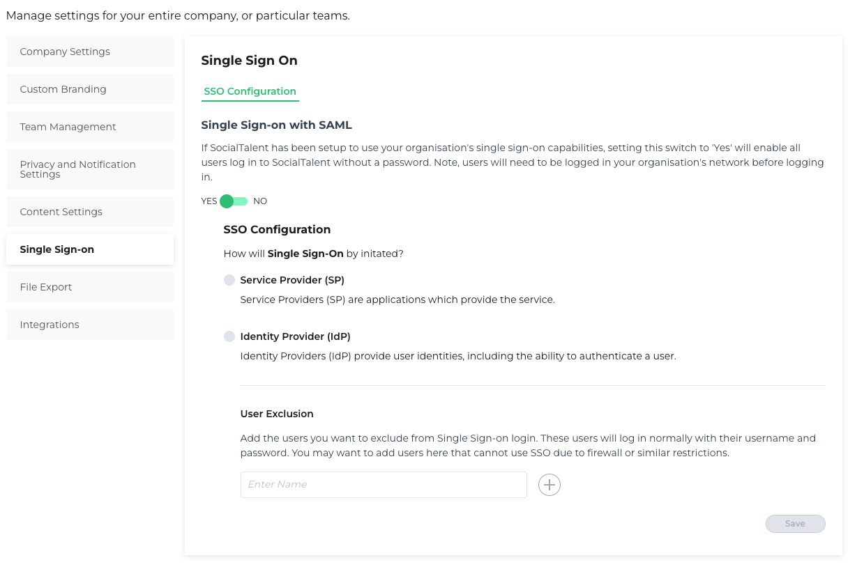Screen dimensions: 864x567
Task: Open File Export settings
Action: point(90,287)
